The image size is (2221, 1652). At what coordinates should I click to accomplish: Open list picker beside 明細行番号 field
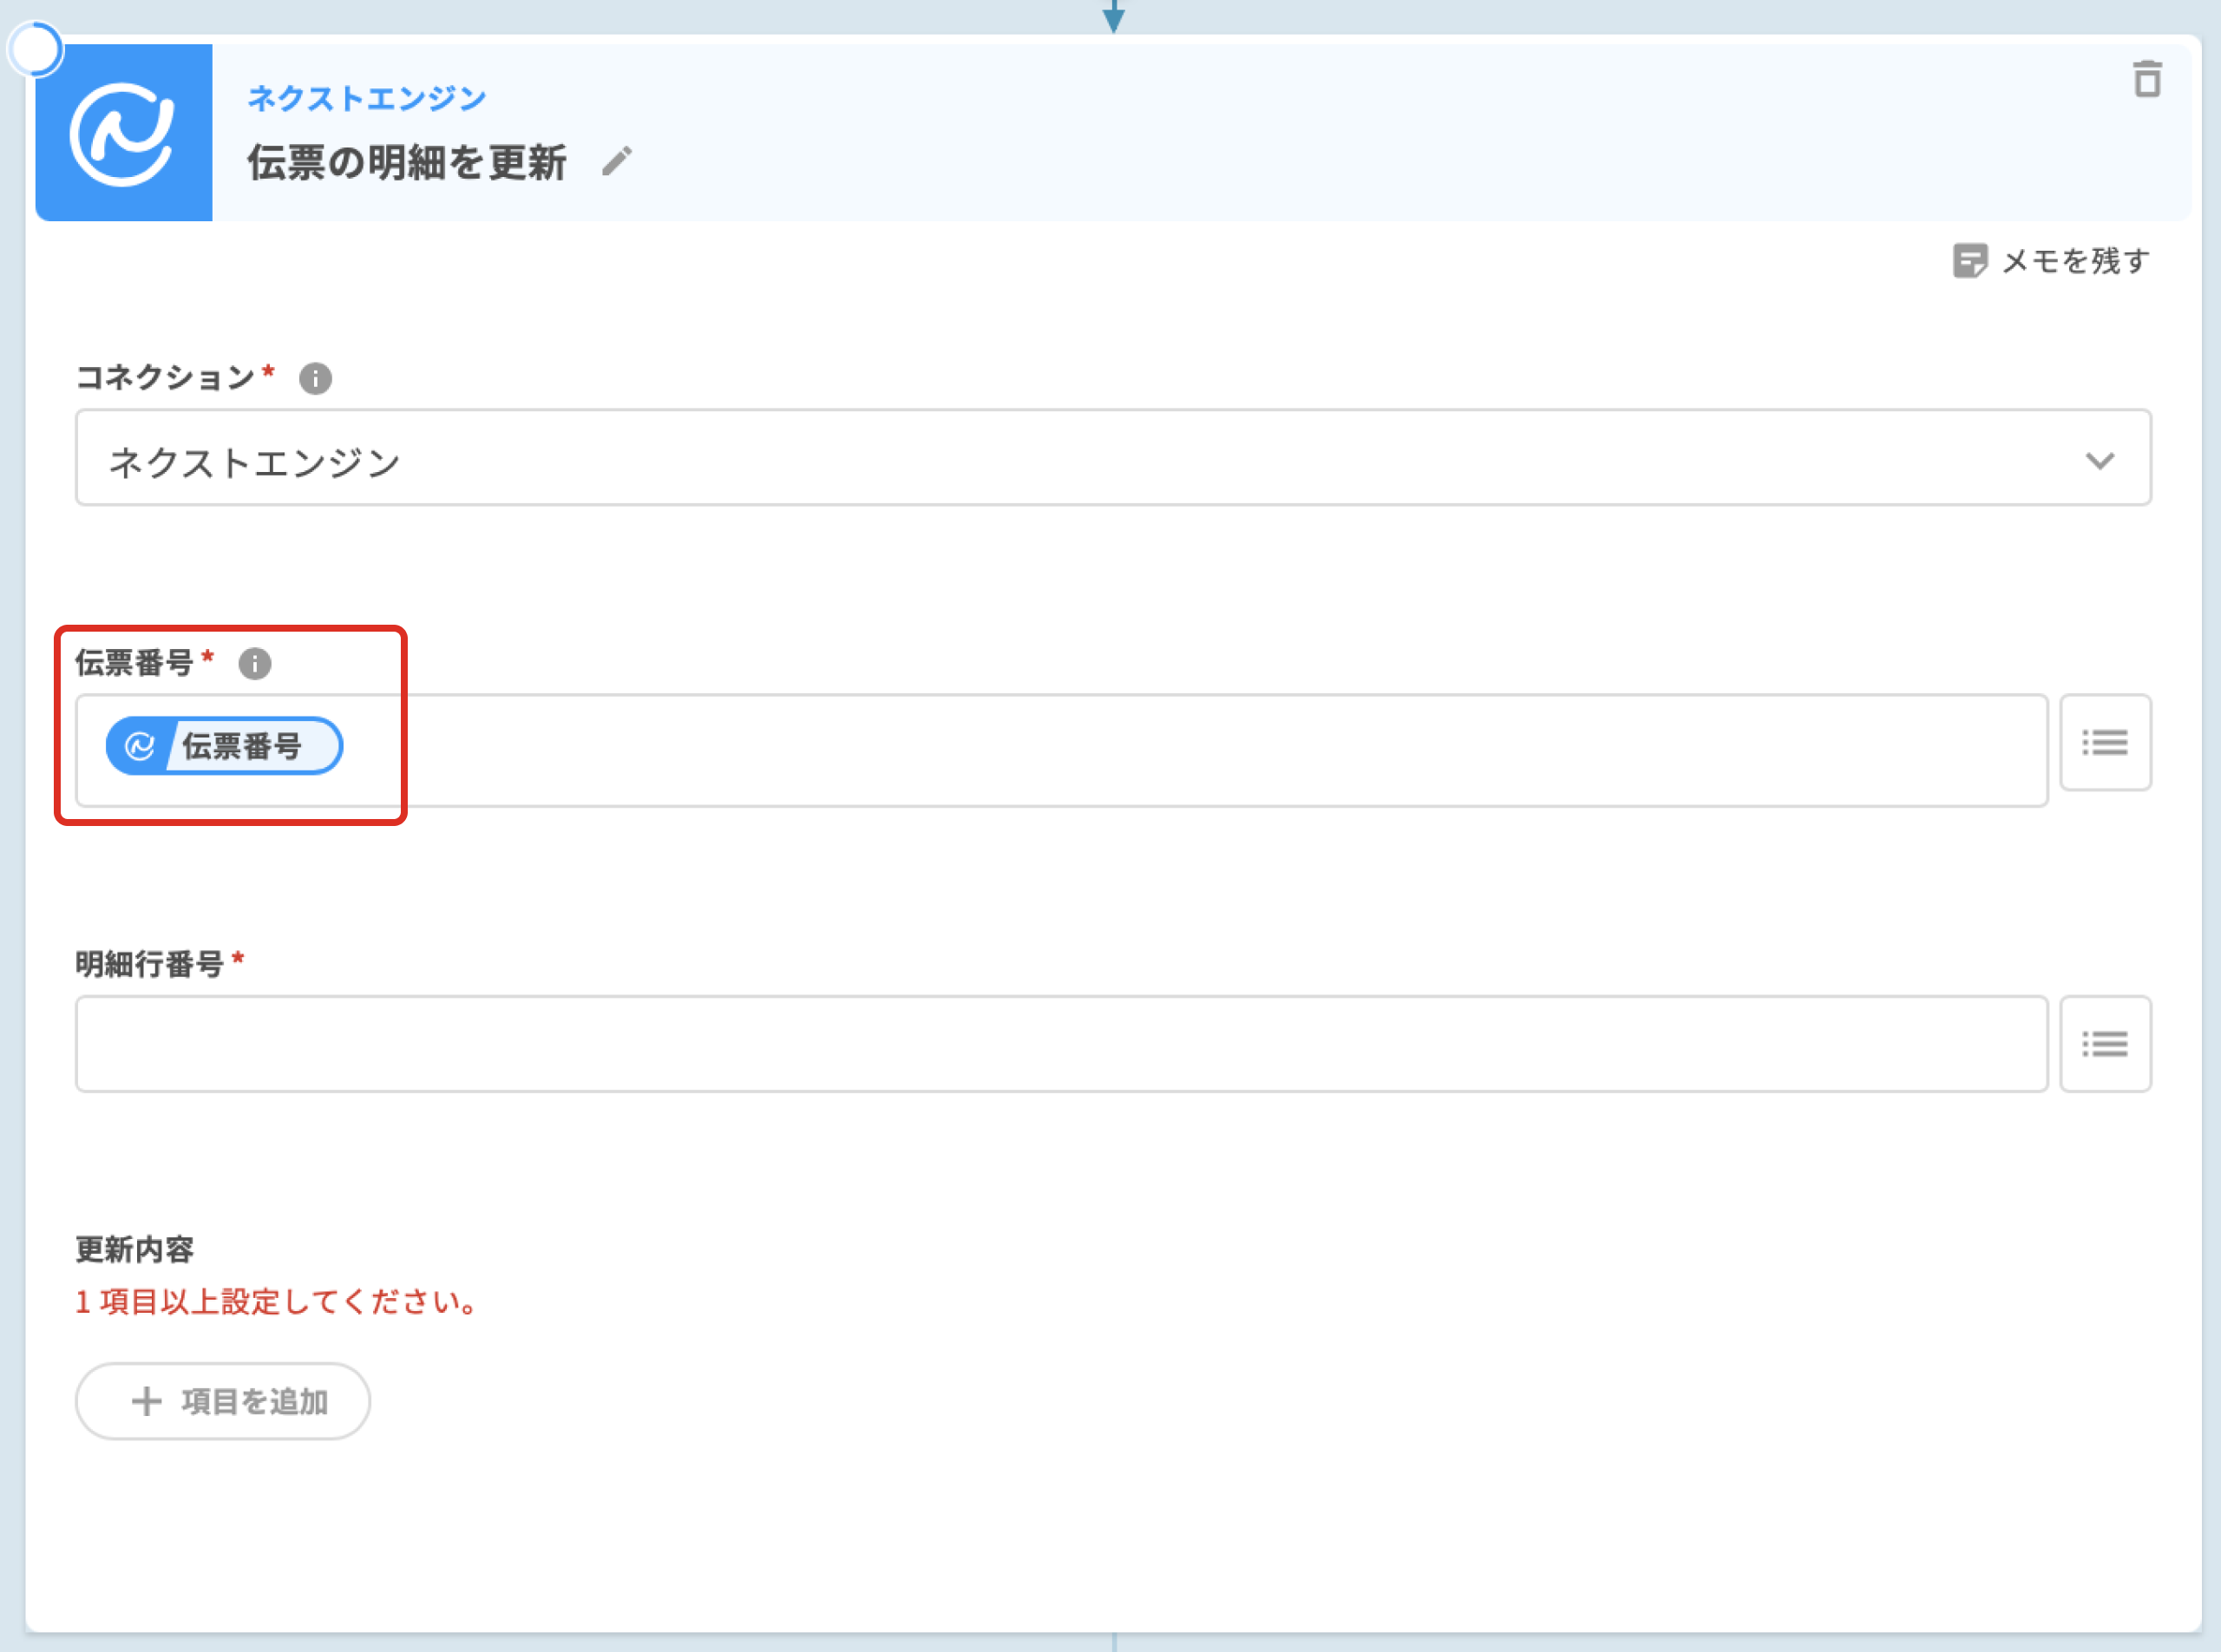point(2104,1044)
